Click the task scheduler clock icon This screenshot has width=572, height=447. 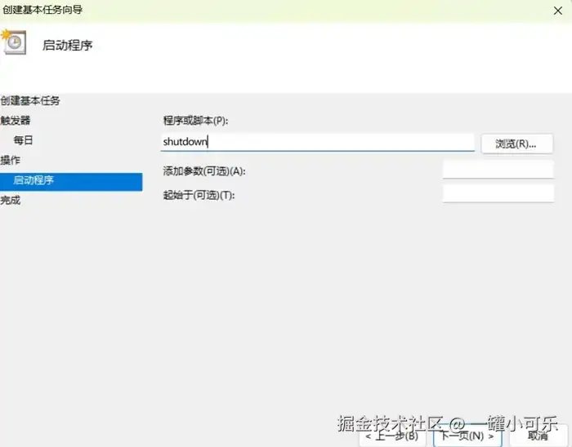tap(14, 42)
